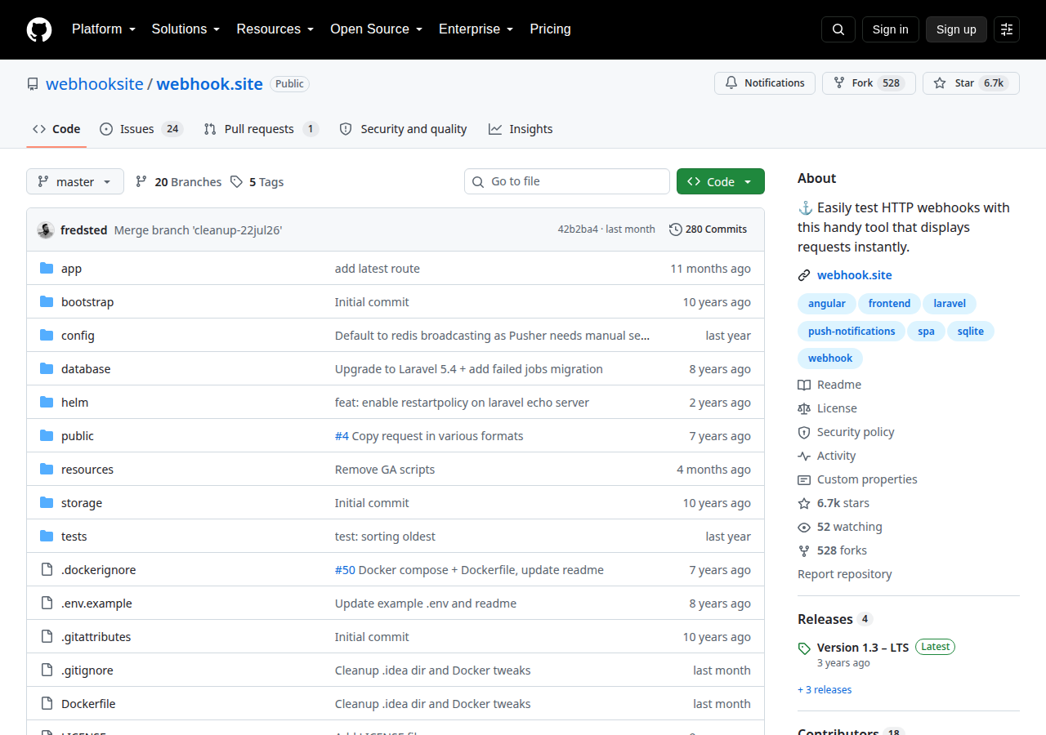Open the webhook.site website link

(x=855, y=275)
